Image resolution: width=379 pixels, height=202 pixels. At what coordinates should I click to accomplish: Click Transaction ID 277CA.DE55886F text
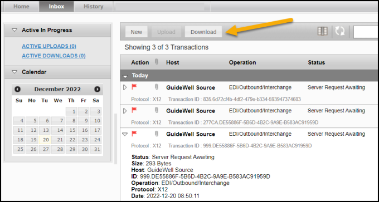tap(243, 122)
